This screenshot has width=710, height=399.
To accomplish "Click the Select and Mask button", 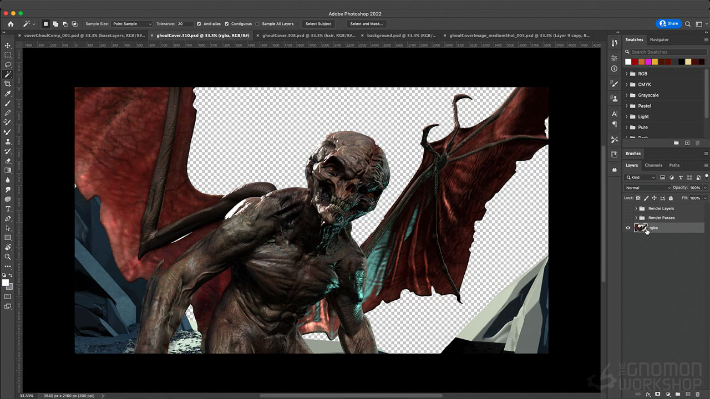I will pos(366,24).
